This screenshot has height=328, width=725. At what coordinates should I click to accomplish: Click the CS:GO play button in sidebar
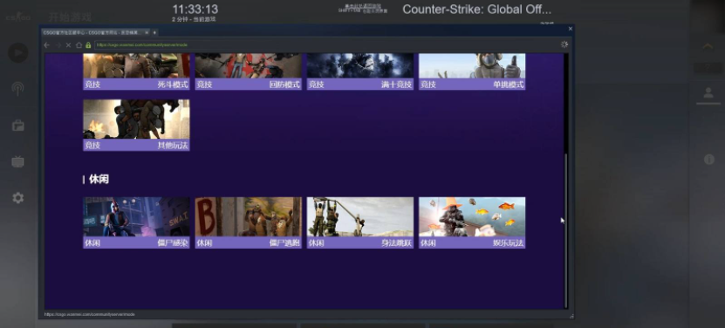pyautogui.click(x=18, y=52)
